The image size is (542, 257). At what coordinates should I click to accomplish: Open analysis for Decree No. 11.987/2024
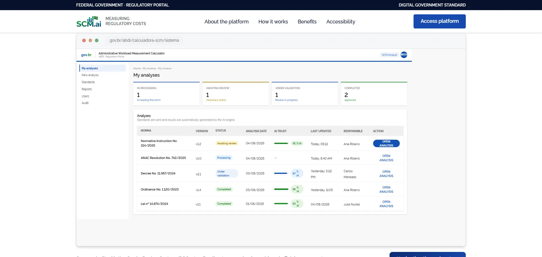[386, 174]
